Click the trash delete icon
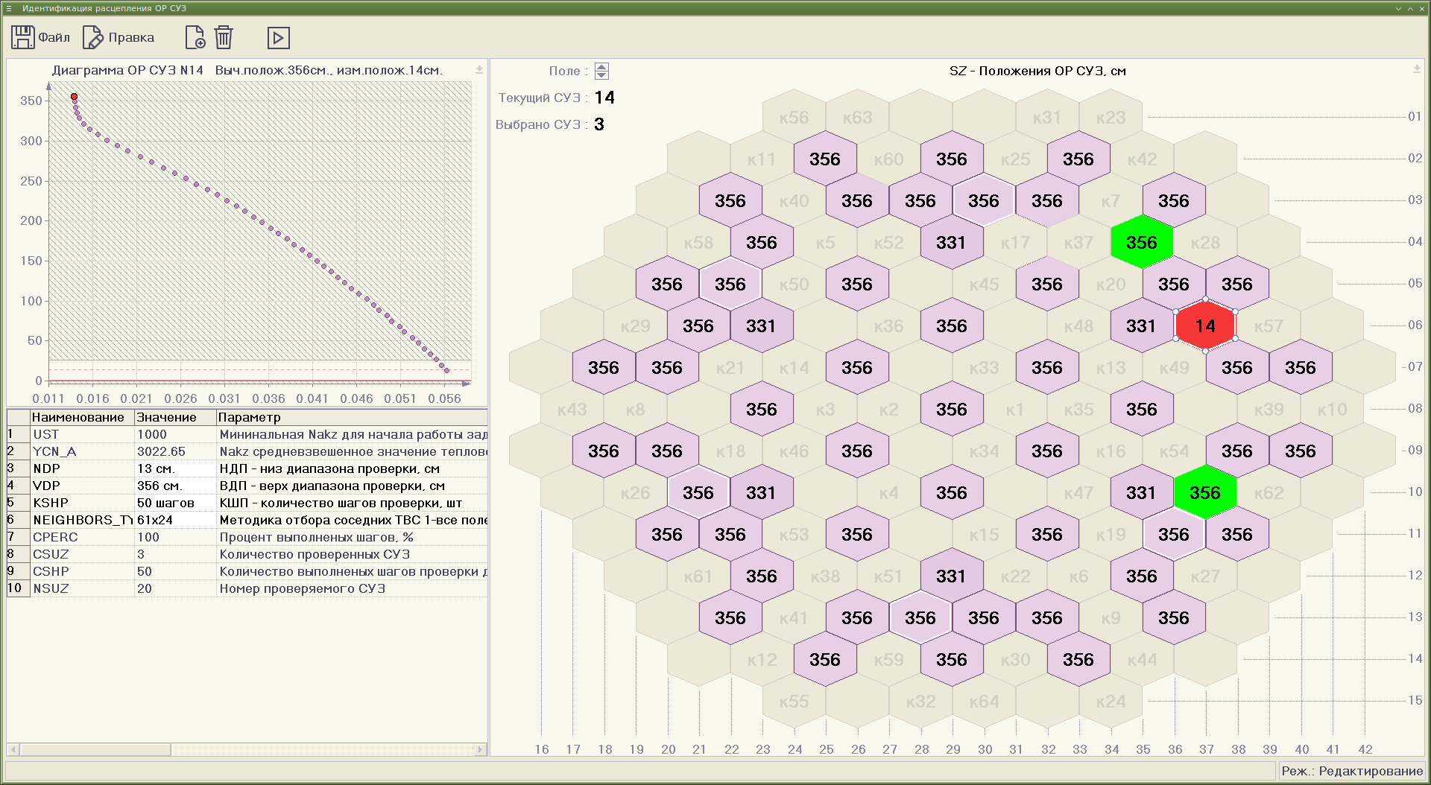This screenshot has width=1431, height=785. (224, 37)
